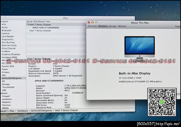Select Bluetooth in the sidebar
Screen dimensions: 181x127
[x=6, y=30]
